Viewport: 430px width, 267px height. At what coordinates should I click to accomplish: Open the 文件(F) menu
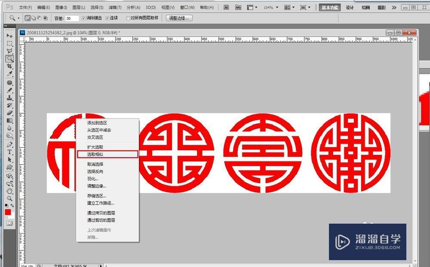click(x=25, y=7)
